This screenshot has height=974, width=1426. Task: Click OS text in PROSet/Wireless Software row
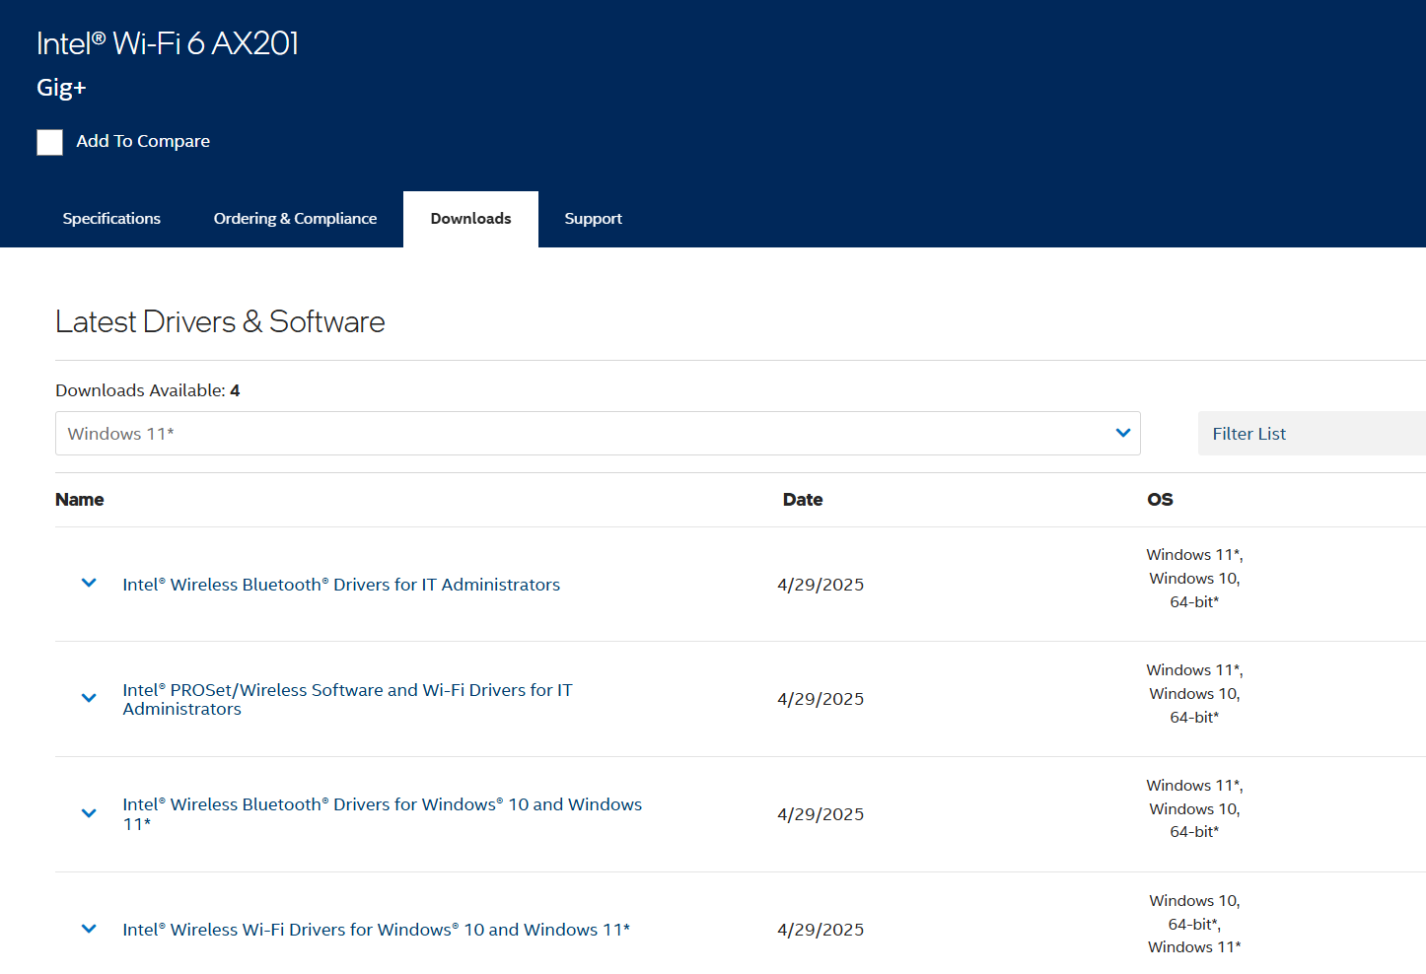1194,694
